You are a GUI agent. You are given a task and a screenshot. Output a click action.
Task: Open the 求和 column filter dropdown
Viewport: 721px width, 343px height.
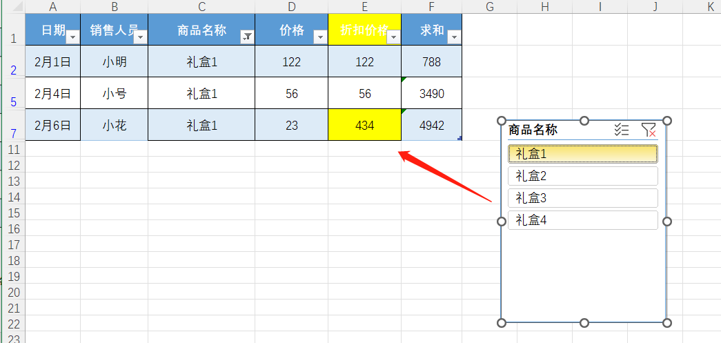454,38
